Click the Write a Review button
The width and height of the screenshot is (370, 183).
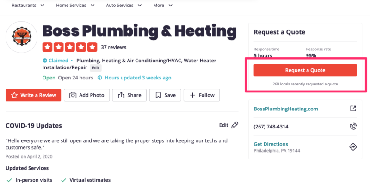click(33, 95)
